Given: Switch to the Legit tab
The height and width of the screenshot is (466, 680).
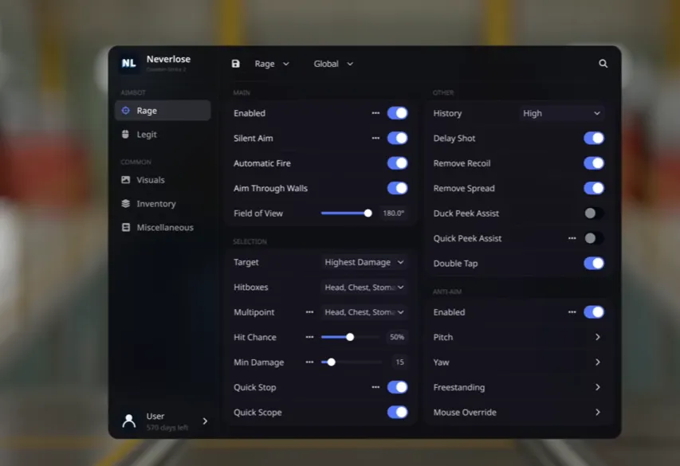Looking at the screenshot, I should click(x=163, y=135).
